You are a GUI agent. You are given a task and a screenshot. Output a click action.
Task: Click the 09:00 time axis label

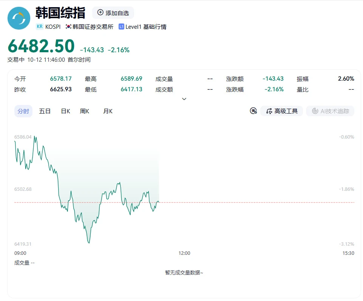pos(20,253)
